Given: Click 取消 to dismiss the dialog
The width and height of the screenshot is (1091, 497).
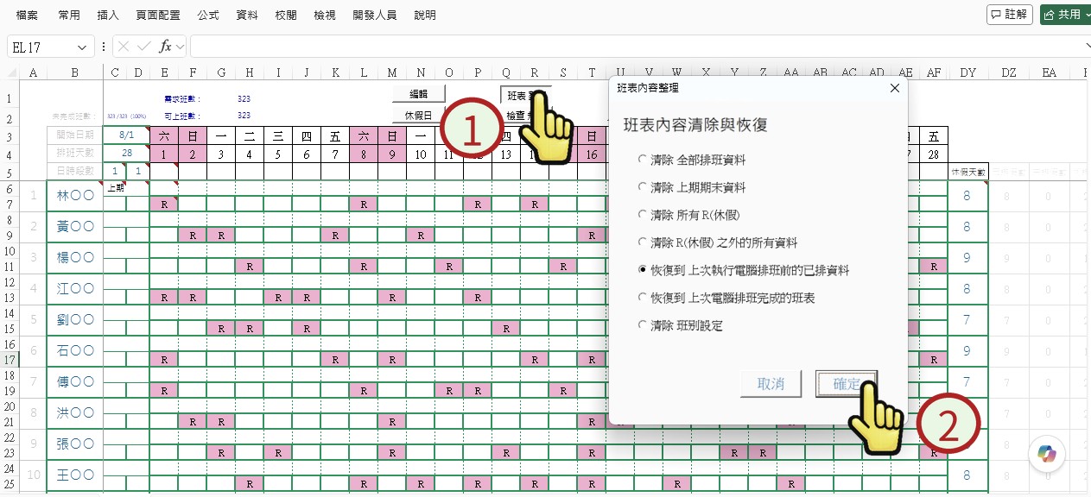Looking at the screenshot, I should (771, 384).
